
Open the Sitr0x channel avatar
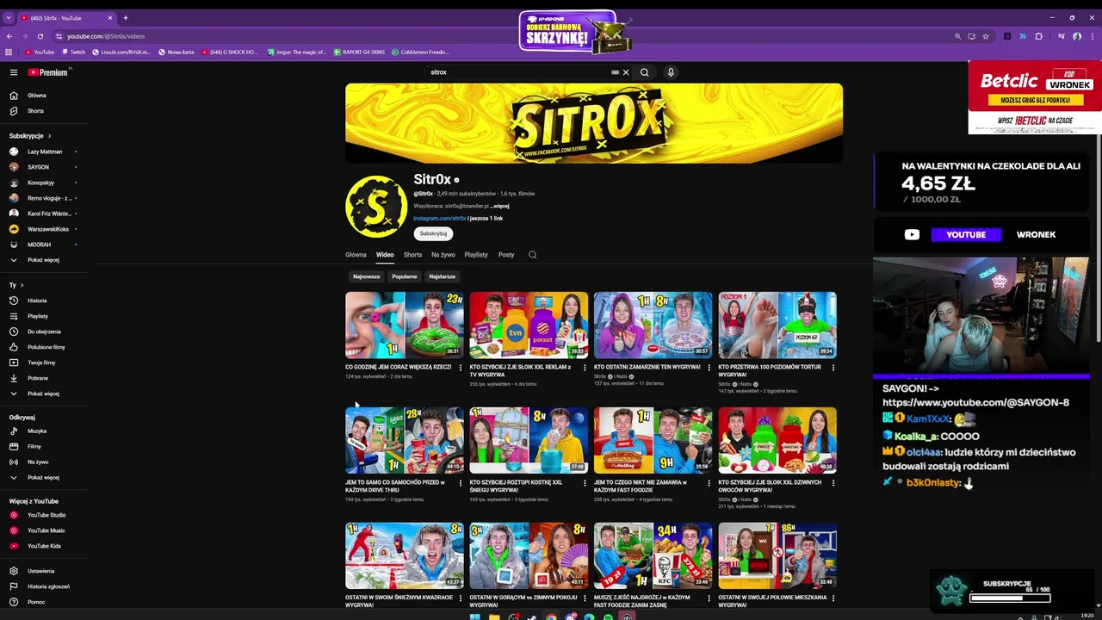click(x=376, y=207)
